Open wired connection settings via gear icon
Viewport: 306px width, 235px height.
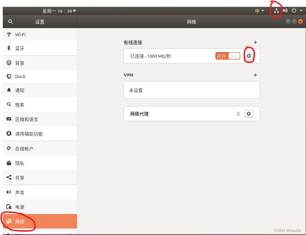pyautogui.click(x=249, y=56)
